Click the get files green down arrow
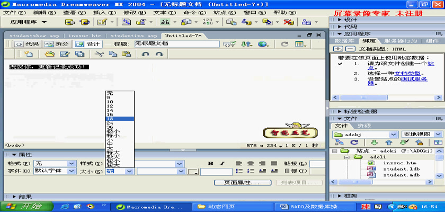The height and width of the screenshot is (212, 445). click(x=375, y=143)
